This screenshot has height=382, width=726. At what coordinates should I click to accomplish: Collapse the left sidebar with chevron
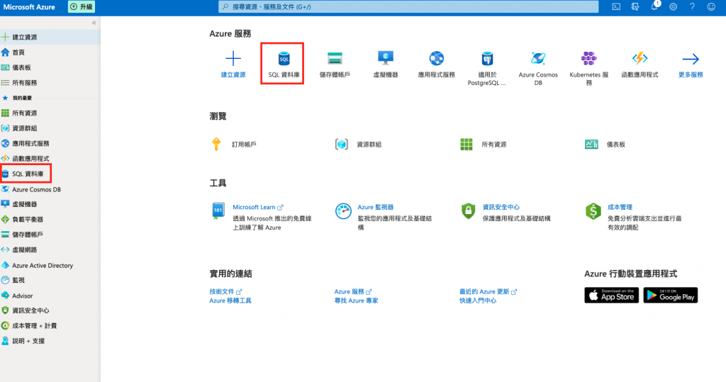point(94,23)
